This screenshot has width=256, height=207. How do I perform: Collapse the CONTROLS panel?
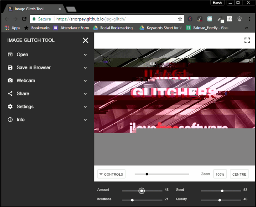coord(111,174)
